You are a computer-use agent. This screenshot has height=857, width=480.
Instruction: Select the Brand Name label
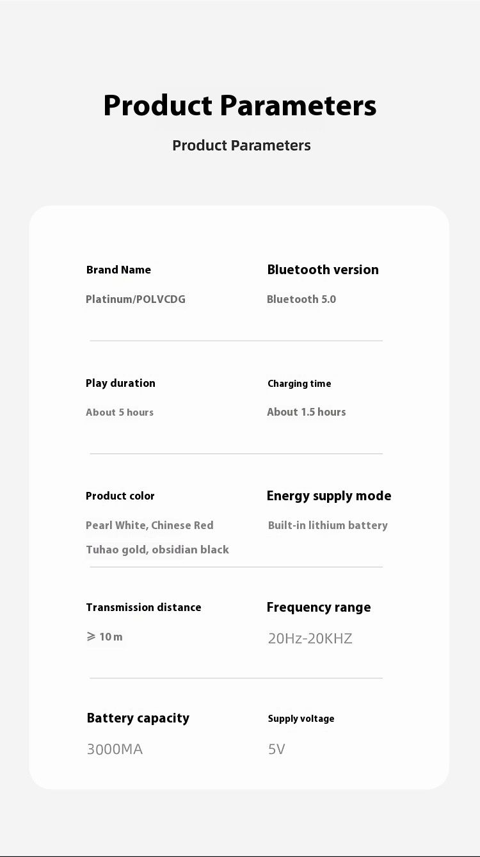point(118,270)
